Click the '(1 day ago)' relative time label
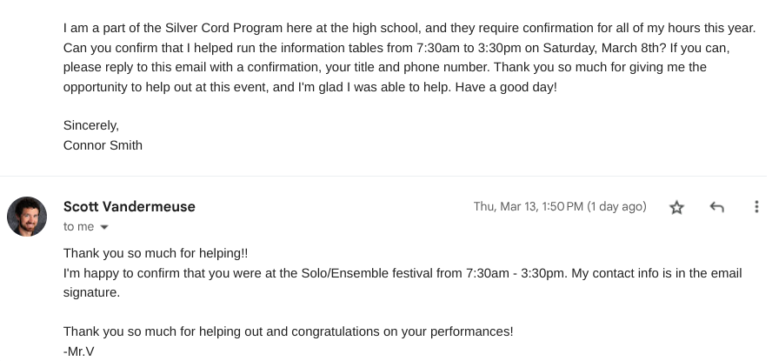 coord(616,206)
